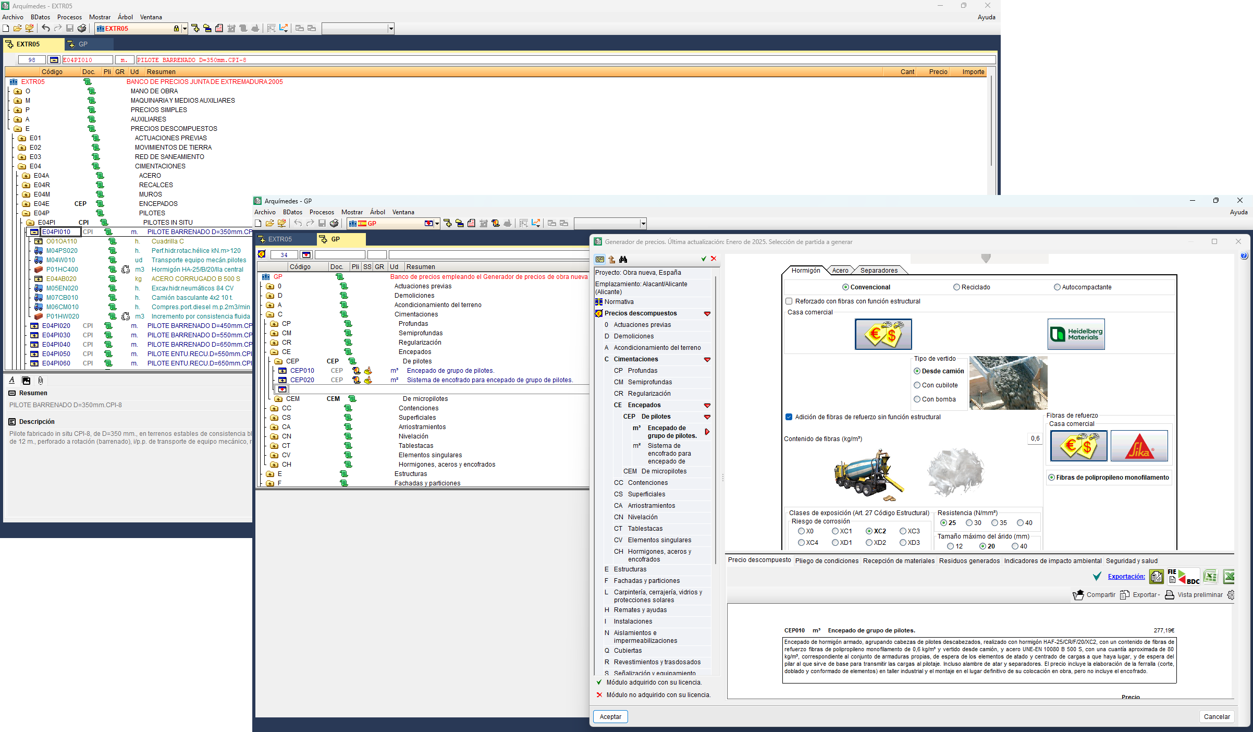Select XC3 corrosion risk option
This screenshot has height=732, width=1253.
pyautogui.click(x=903, y=531)
